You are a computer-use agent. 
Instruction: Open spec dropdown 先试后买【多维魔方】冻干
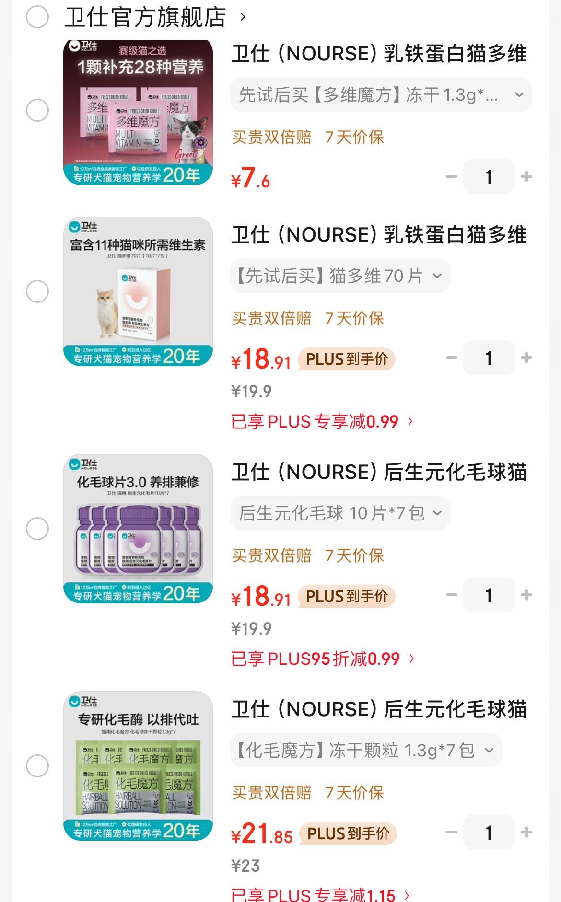pyautogui.click(x=381, y=95)
